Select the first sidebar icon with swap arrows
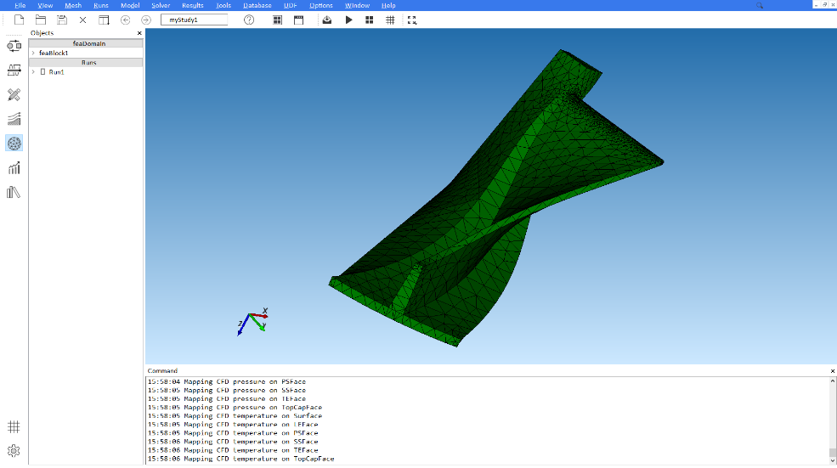837x468 pixels. [14, 46]
